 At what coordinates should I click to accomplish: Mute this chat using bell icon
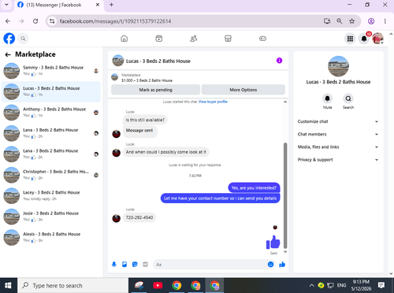pyautogui.click(x=327, y=98)
